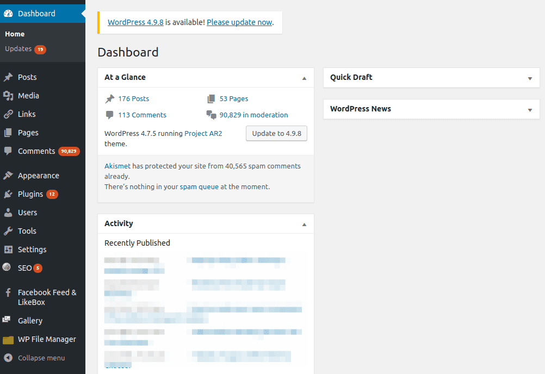
Task: Click the pages icon beside 53 Pages
Action: [x=211, y=99]
